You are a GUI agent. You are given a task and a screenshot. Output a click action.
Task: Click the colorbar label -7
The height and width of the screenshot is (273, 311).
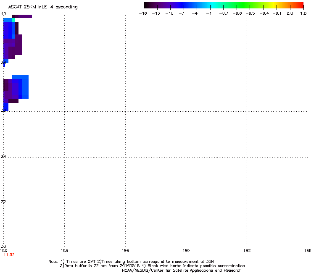[181, 13]
